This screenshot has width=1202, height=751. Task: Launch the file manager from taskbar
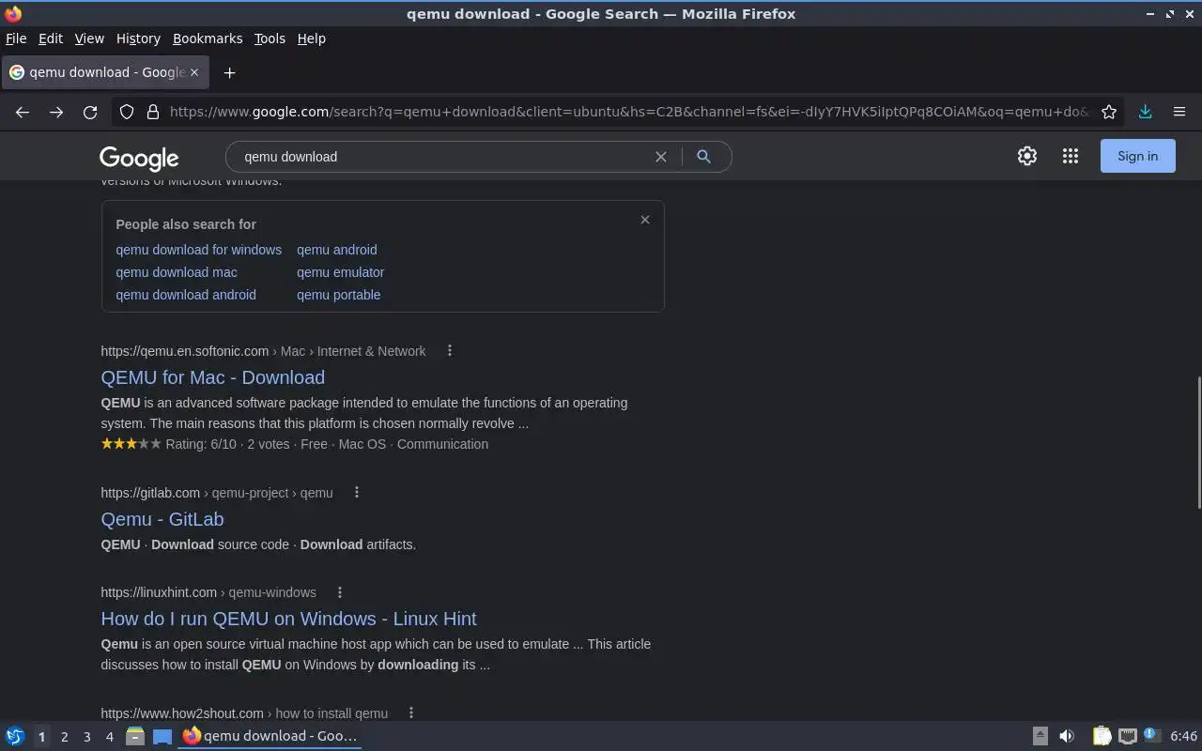pos(135,736)
